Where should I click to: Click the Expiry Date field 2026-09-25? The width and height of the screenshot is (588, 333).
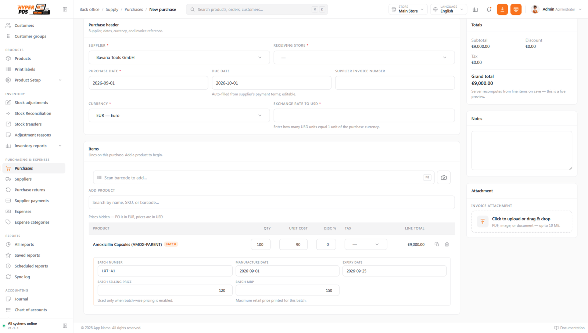(394, 271)
